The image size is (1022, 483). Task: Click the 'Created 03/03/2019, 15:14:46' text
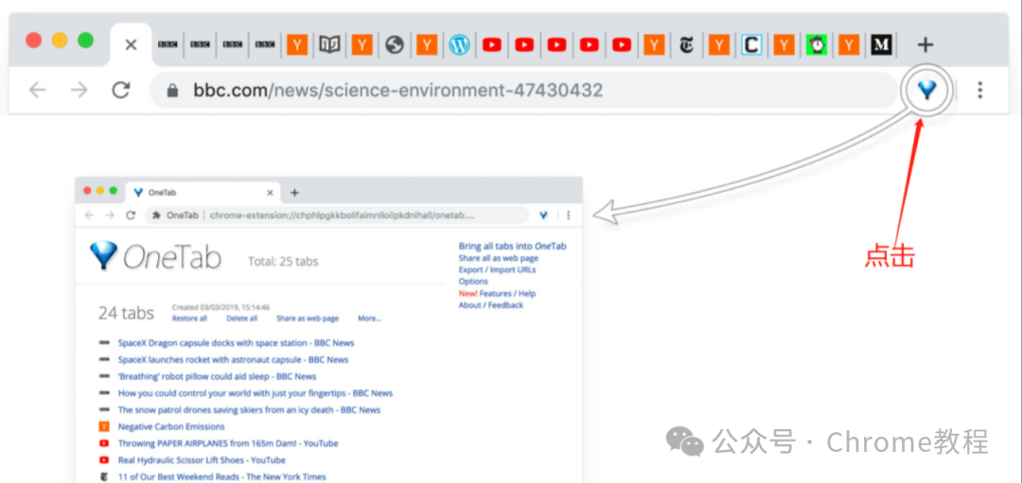click(x=220, y=307)
